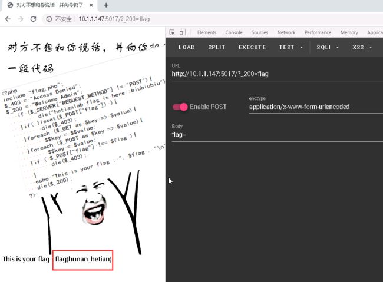Open the enctype combo box
This screenshot has height=282, width=383.
pos(316,107)
